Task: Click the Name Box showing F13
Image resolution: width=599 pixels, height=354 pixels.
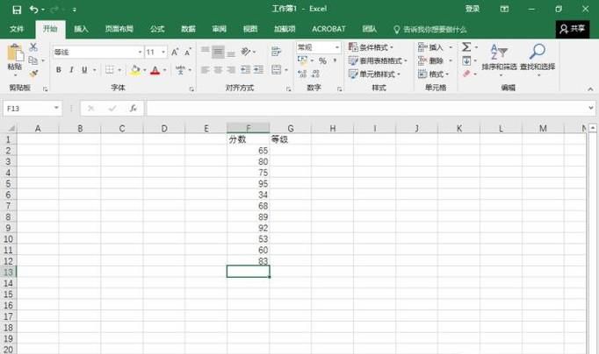Action: click(x=32, y=109)
